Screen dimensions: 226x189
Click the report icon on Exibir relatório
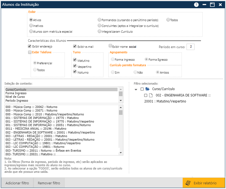pyautogui.click(x=188, y=183)
